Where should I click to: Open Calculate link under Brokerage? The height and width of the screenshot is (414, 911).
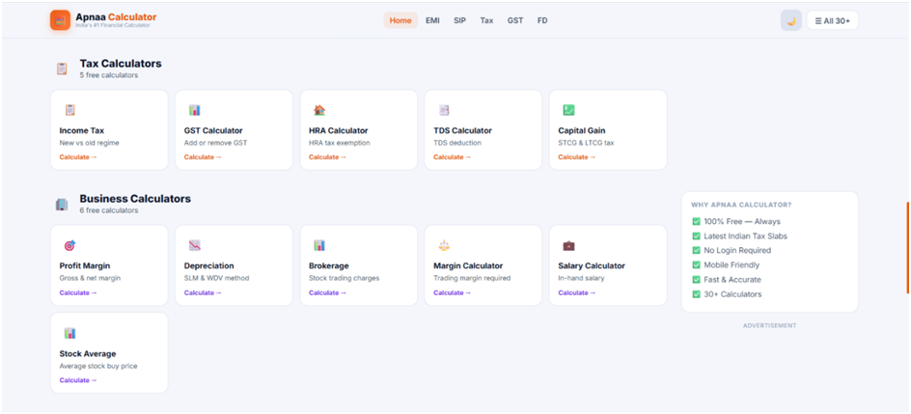pos(327,292)
